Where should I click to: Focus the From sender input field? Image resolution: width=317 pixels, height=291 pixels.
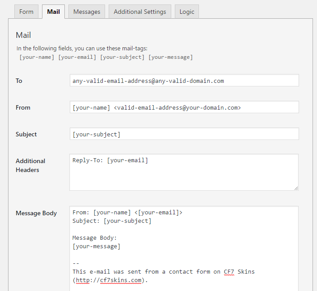(184, 107)
